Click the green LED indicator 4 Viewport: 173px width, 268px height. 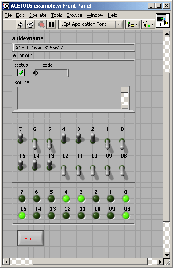pyautogui.click(x=66, y=199)
